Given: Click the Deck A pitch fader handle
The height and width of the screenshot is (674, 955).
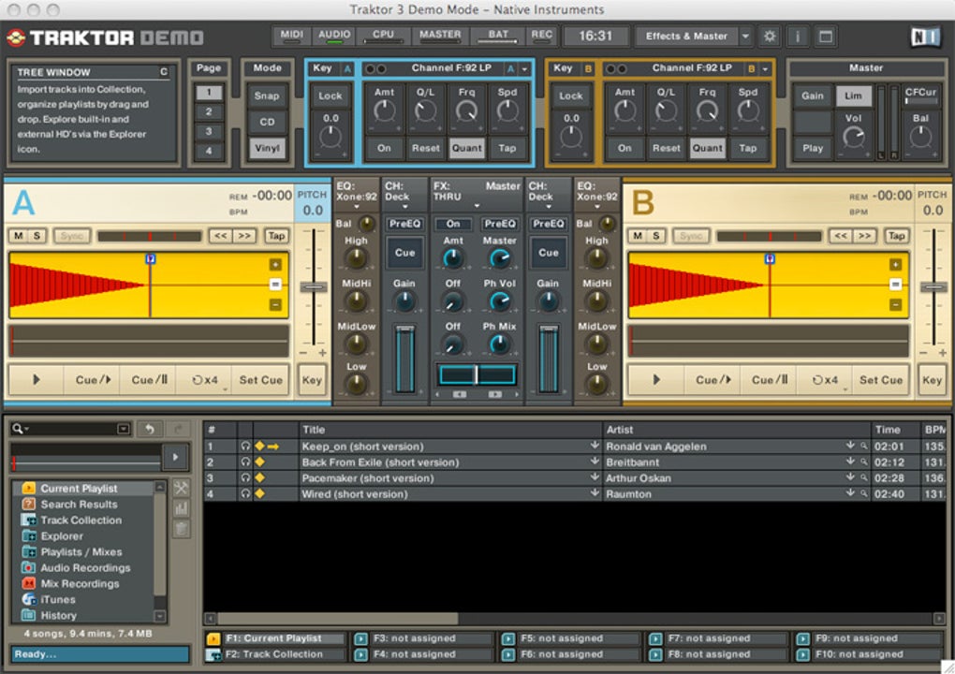Looking at the screenshot, I should (313, 286).
